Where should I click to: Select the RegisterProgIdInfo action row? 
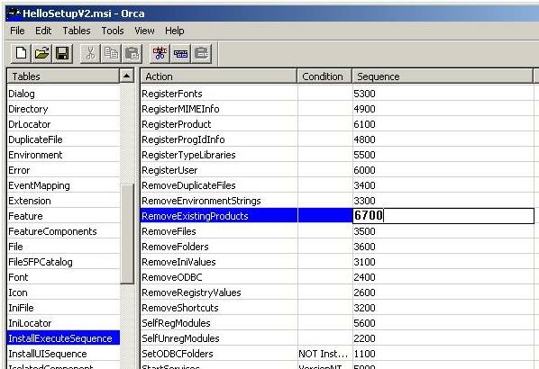tap(337, 139)
